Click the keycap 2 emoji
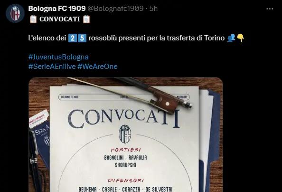 click(73, 38)
